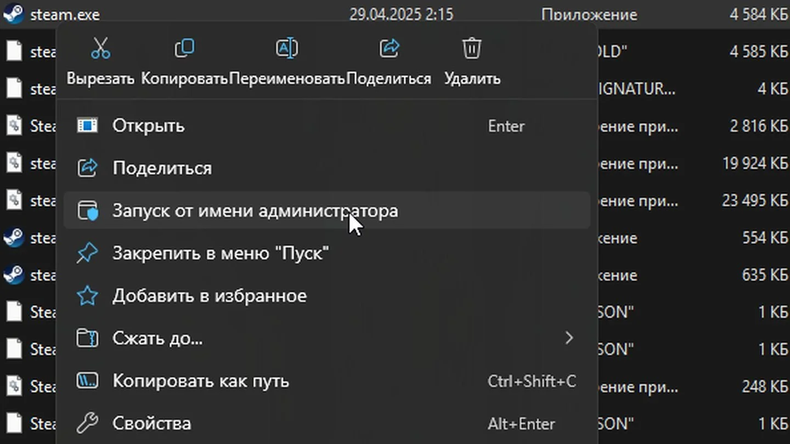Expand the Сжать до... submenu arrow
Screen dimensions: 790x444
569,338
